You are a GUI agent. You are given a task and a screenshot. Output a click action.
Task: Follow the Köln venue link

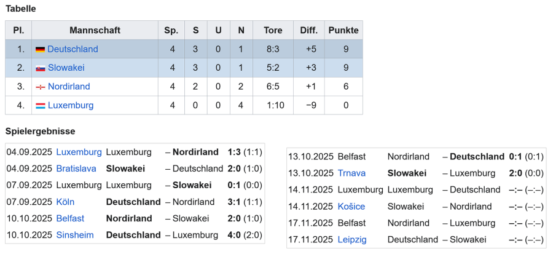(x=65, y=202)
